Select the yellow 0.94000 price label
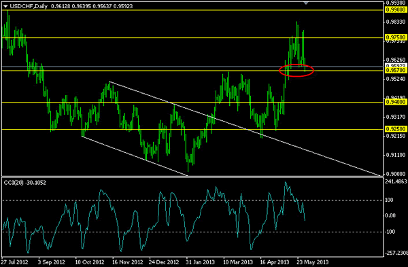This screenshot has width=408, height=267. click(396, 102)
